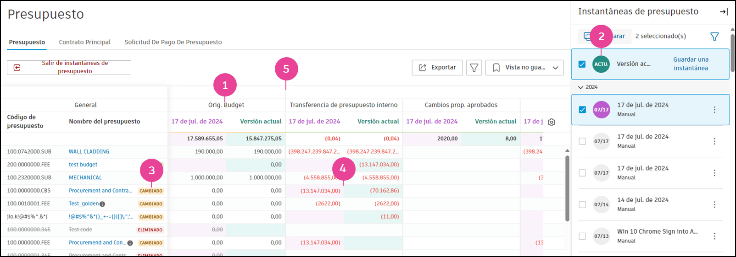
Task: Click the ELIMINADO badge on Test code row
Action: pyautogui.click(x=150, y=230)
